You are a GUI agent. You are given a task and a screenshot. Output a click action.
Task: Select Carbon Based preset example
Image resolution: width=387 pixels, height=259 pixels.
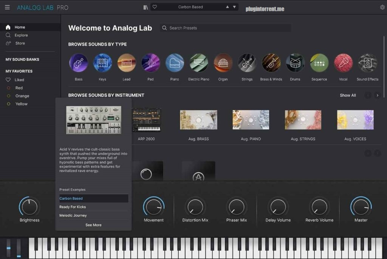pos(94,198)
